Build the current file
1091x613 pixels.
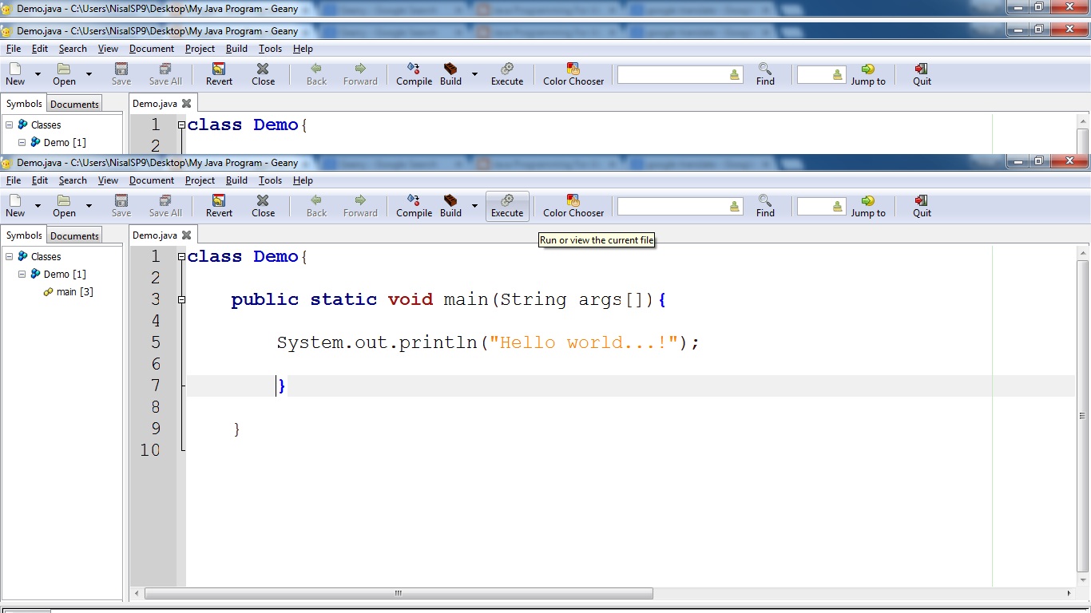point(450,206)
